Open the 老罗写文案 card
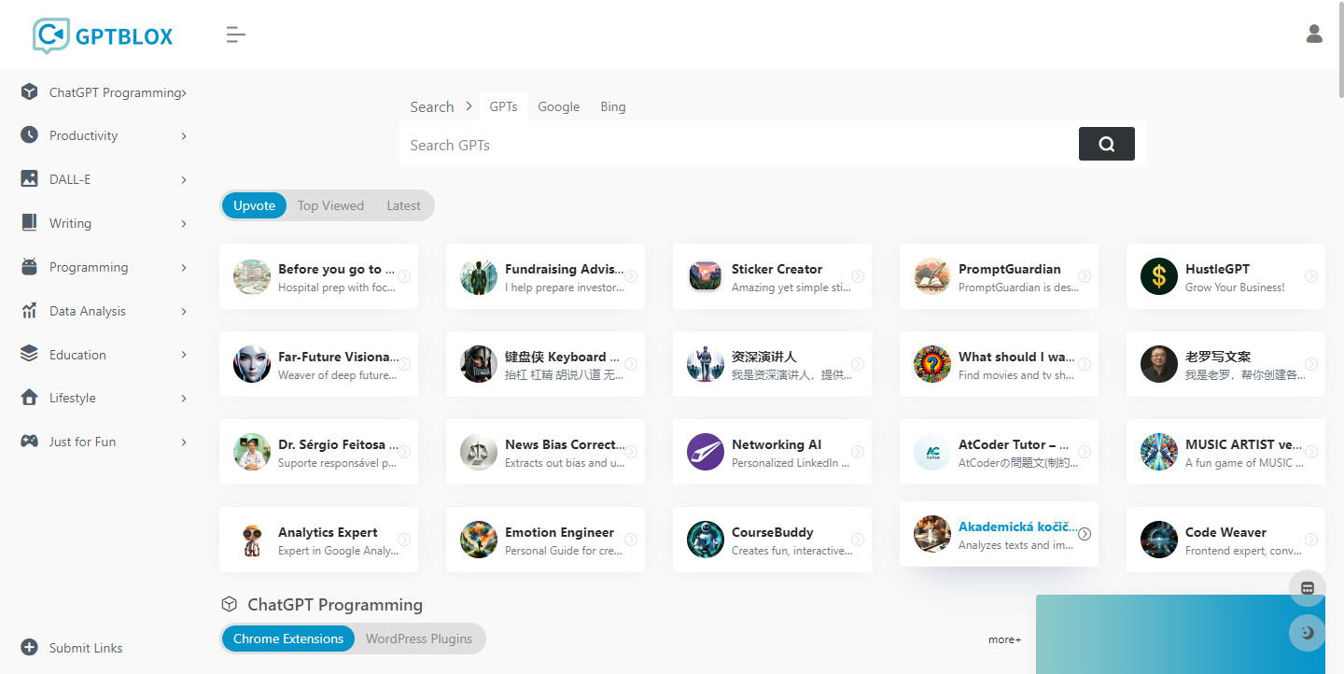 click(1225, 364)
